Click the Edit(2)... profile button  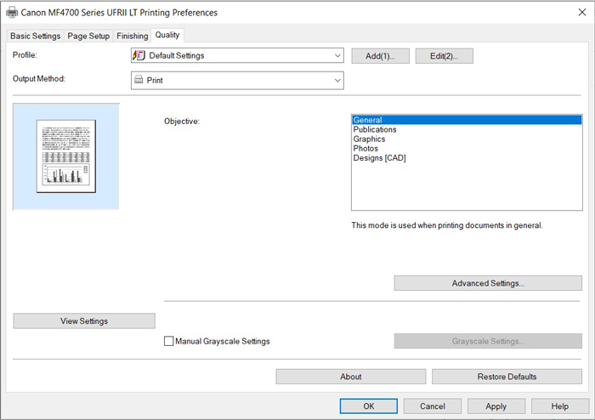(x=444, y=56)
